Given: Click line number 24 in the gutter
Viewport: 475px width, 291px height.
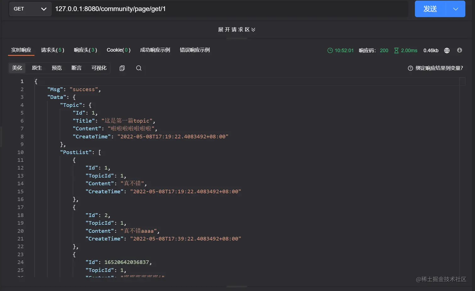Looking at the screenshot, I should (20, 262).
